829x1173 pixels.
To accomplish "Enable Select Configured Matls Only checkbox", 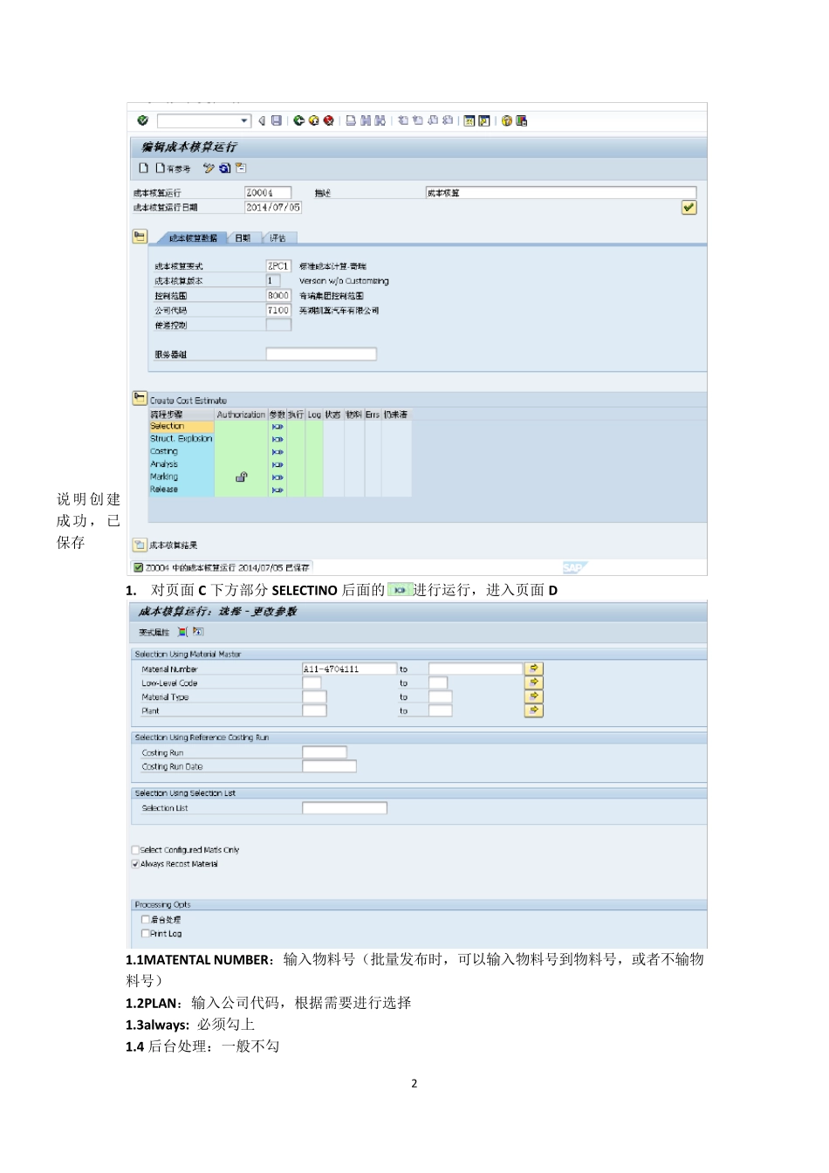I will tap(135, 850).
